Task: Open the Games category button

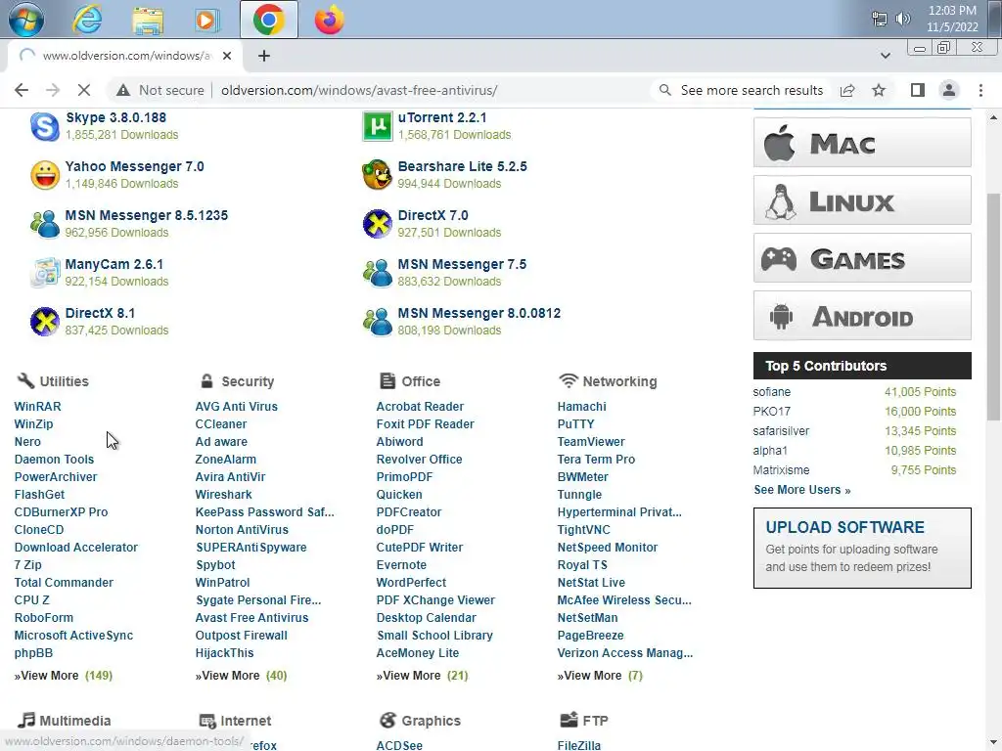Action: [862, 258]
